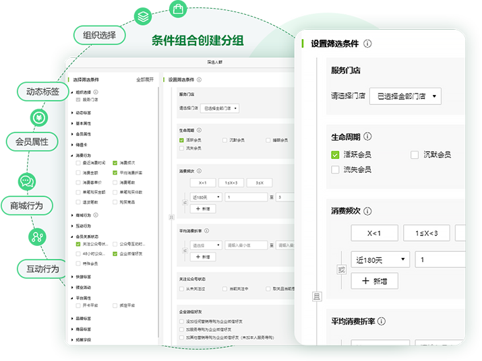Screen dimensions: 482x361
Task: Click the green shopping bag icon
Action: click(x=178, y=9)
